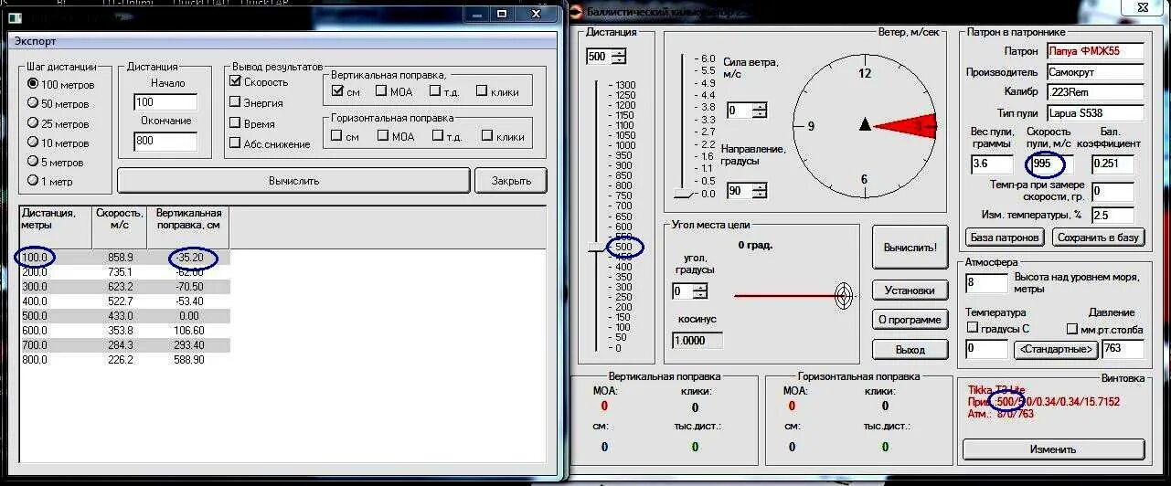Click the wind direction clock dial
The image size is (1171, 486).
(x=865, y=125)
